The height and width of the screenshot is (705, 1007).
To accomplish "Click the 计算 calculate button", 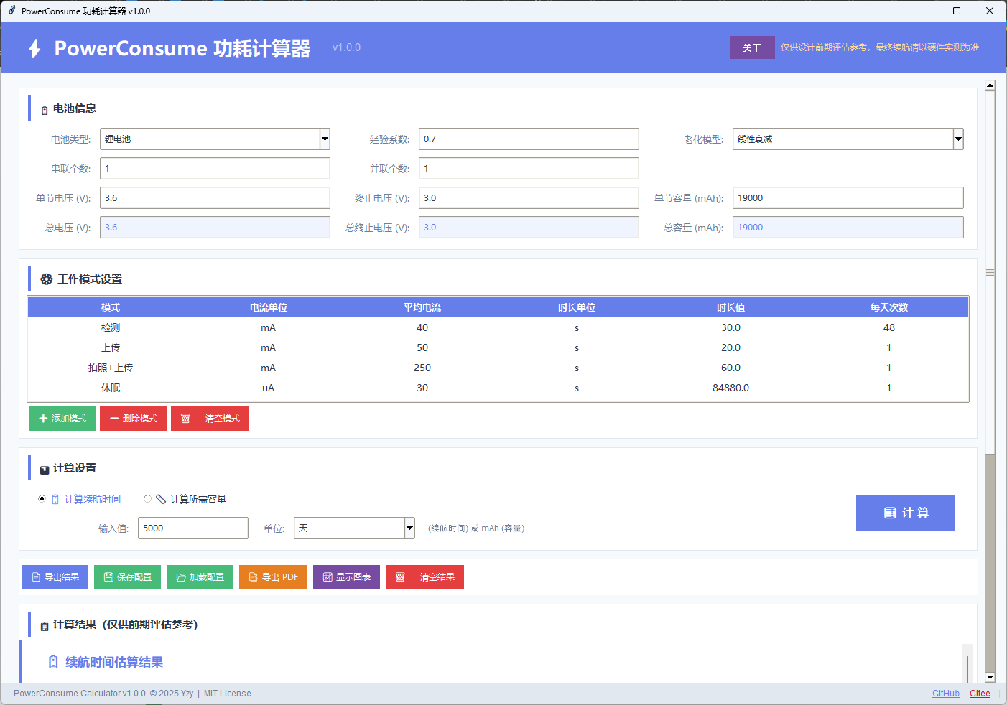I will click(x=906, y=513).
